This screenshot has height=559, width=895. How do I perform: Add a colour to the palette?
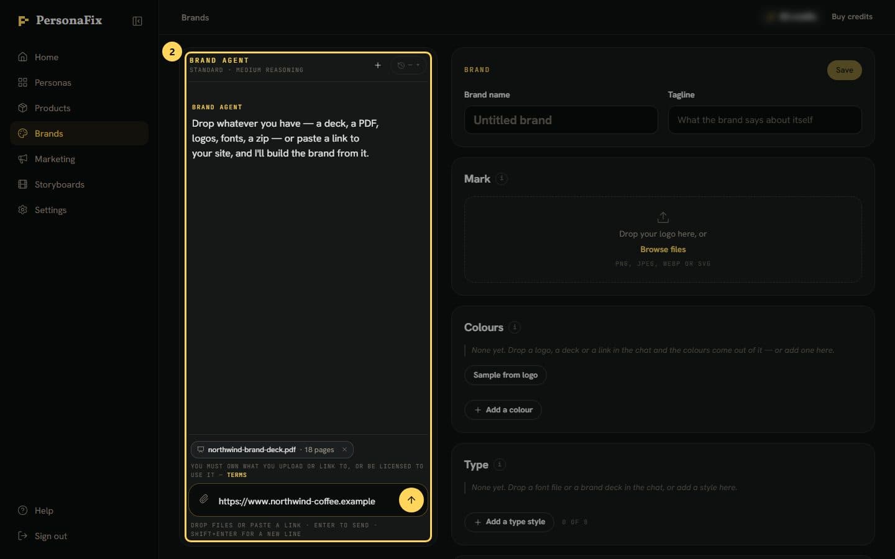[503, 410]
